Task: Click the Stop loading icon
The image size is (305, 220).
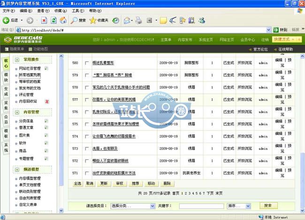Action: point(44,20)
